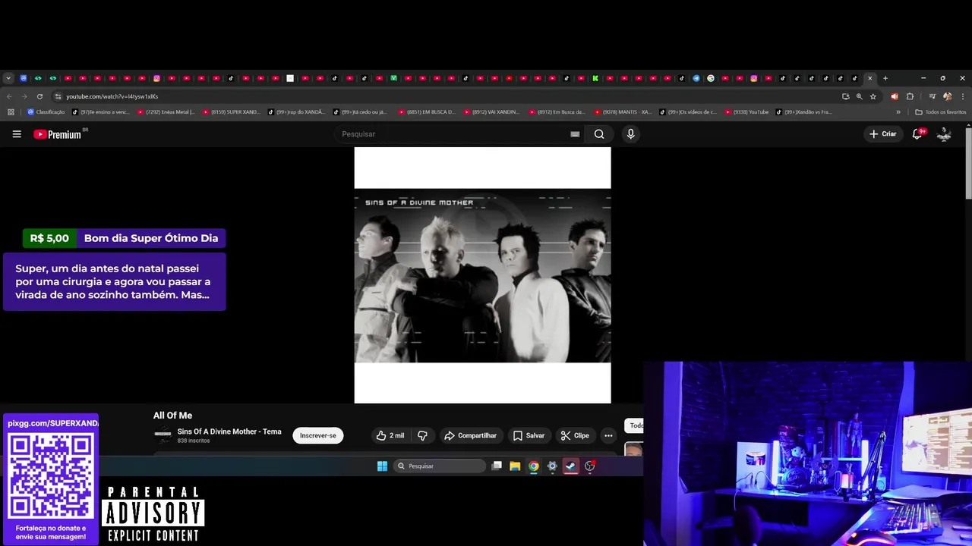Image resolution: width=972 pixels, height=546 pixels.
Task: Open Chrome from the taskbar
Action: tap(534, 466)
